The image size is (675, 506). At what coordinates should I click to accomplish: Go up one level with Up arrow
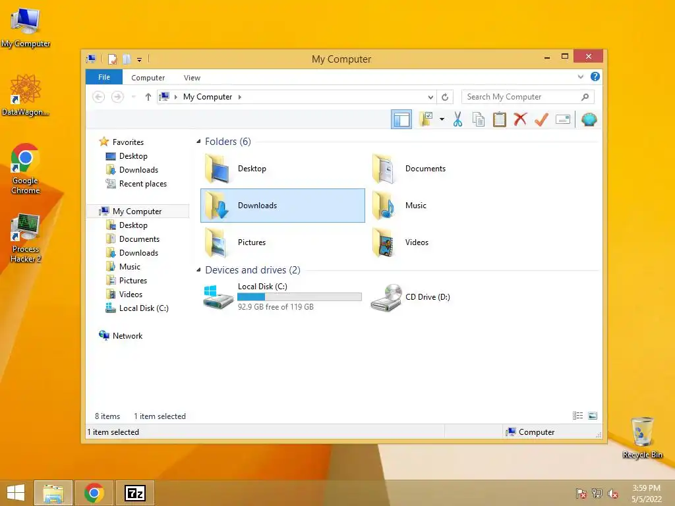(x=148, y=97)
